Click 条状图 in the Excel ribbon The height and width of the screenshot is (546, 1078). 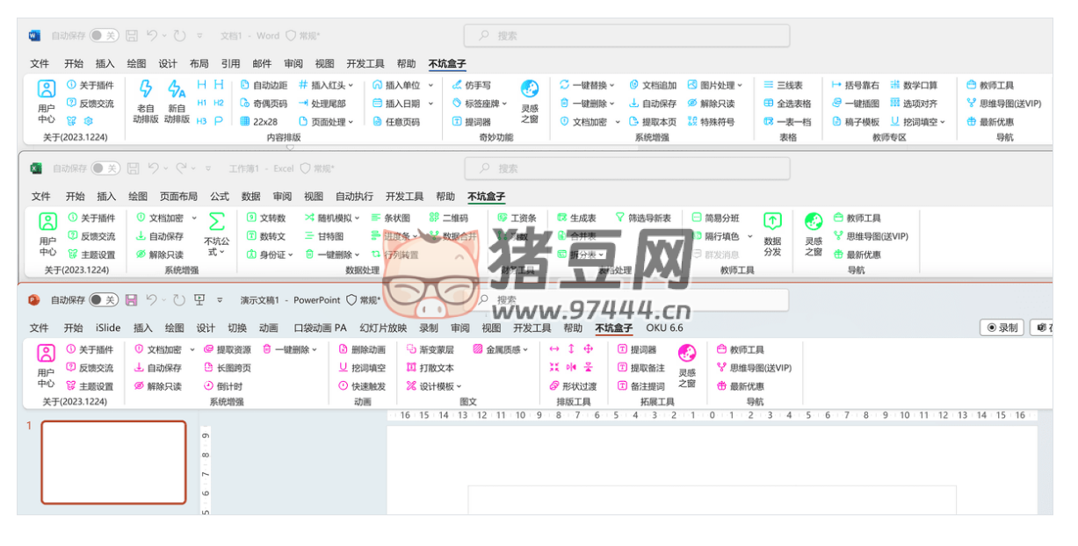(390, 218)
